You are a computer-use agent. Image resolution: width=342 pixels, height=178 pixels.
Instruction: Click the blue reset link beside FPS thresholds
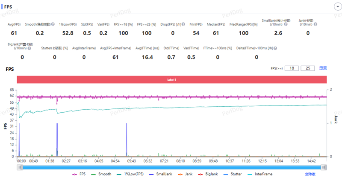point(323,68)
